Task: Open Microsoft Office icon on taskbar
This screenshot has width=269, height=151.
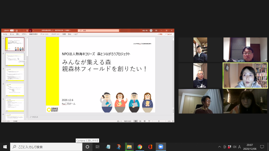Action: tap(150, 147)
